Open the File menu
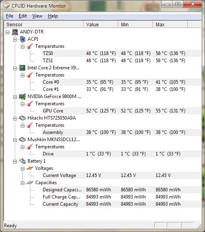This screenshot has width=205, height=232. pos(10,16)
